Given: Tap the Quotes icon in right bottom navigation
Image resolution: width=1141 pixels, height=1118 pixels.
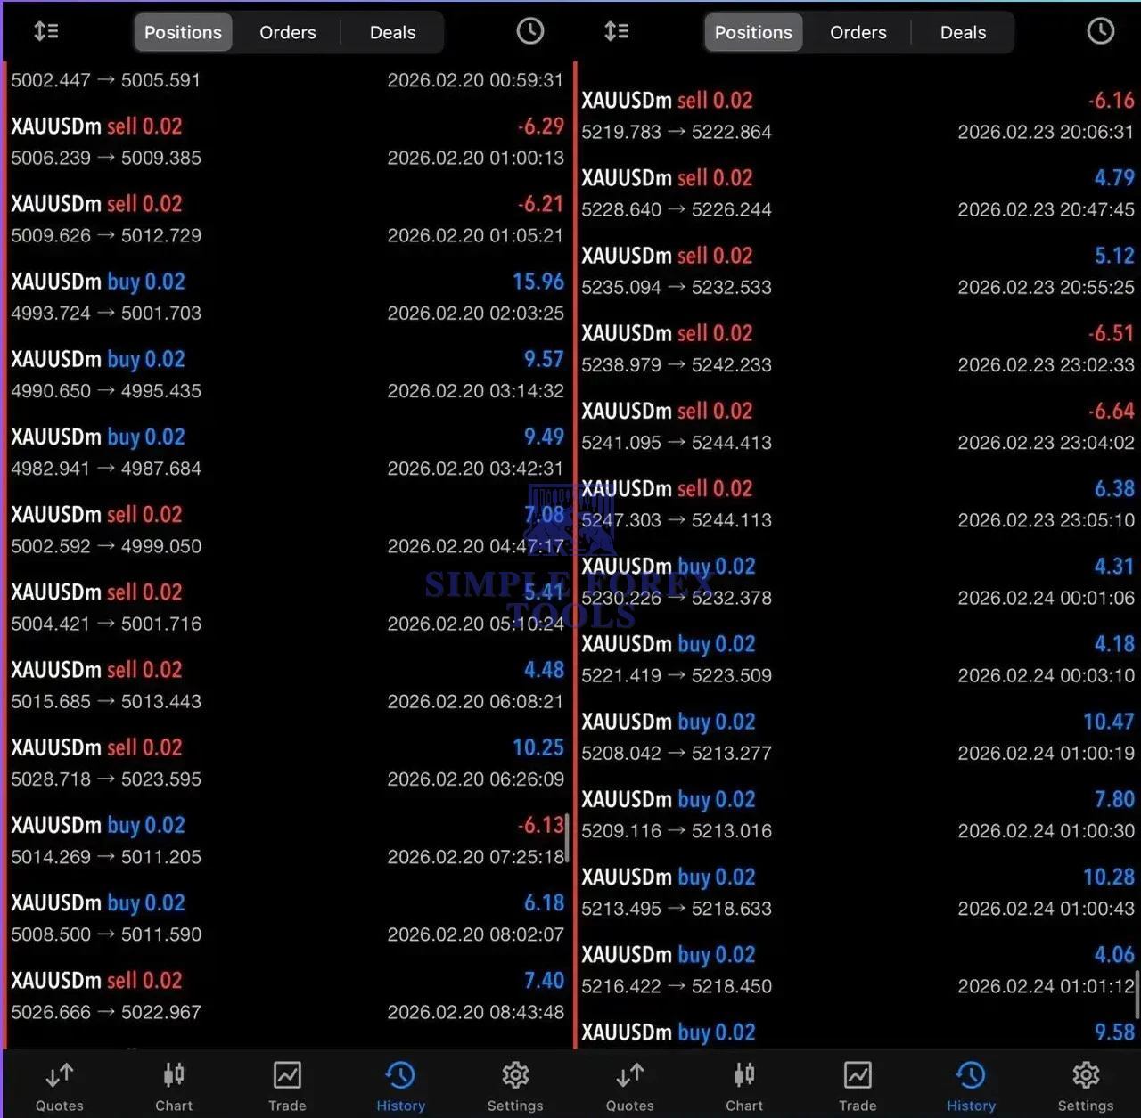Looking at the screenshot, I should (629, 1082).
